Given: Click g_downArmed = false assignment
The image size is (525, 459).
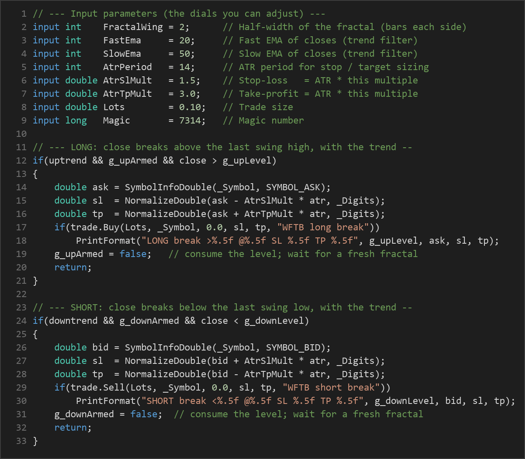Looking at the screenshot, I should [108, 414].
